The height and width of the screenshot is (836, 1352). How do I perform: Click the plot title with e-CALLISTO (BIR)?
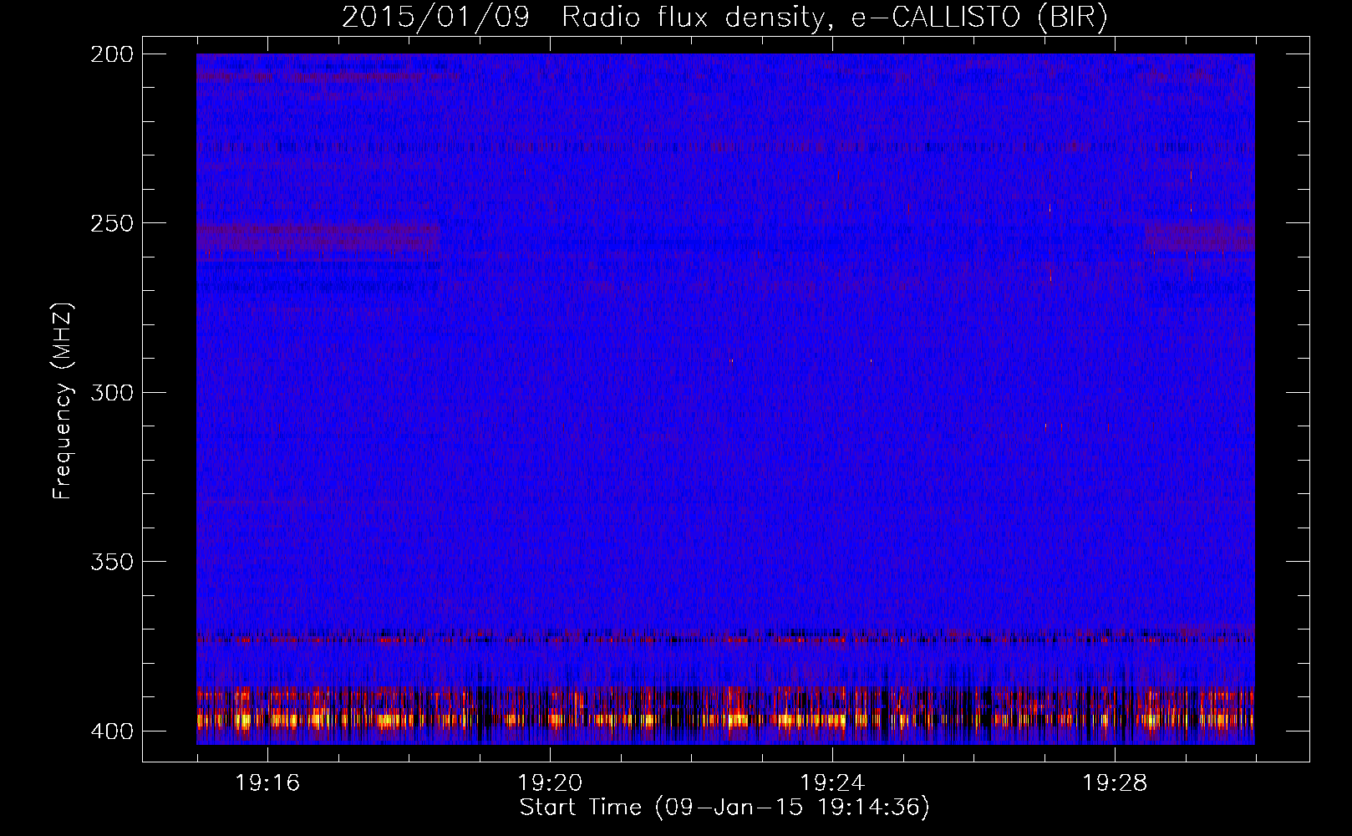724,17
